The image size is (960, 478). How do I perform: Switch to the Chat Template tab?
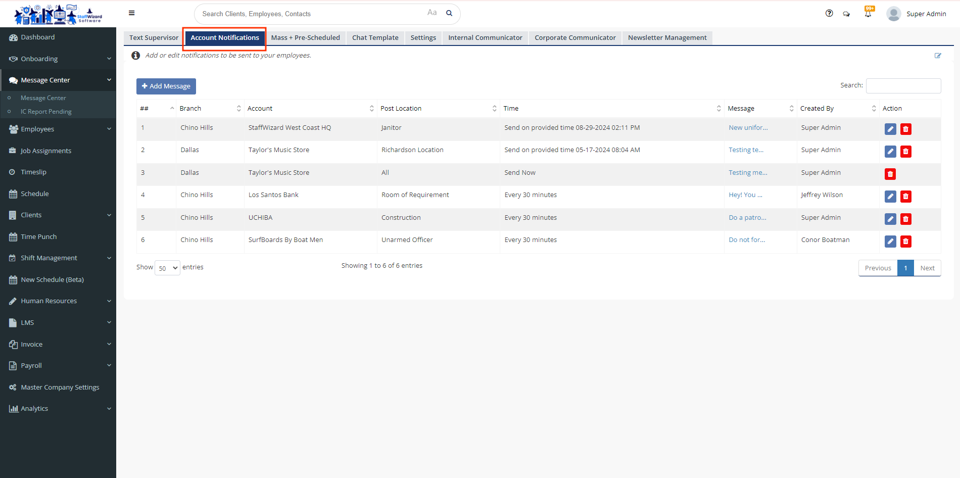click(375, 38)
